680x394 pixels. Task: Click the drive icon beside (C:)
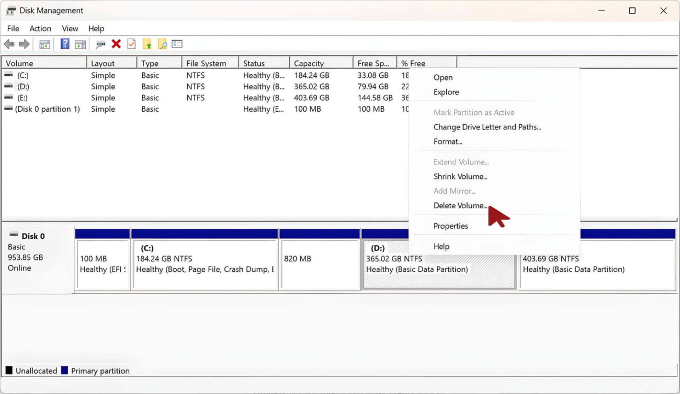(x=8, y=75)
